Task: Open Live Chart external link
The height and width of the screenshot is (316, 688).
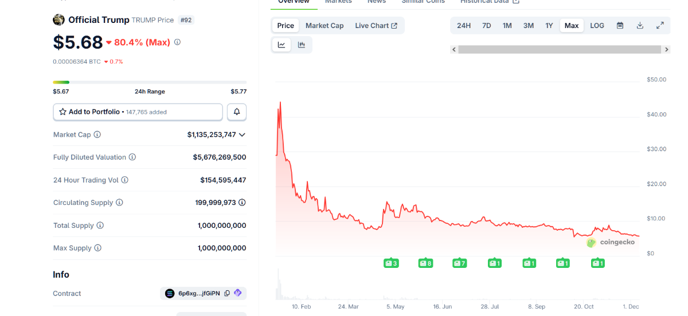Action: [376, 26]
